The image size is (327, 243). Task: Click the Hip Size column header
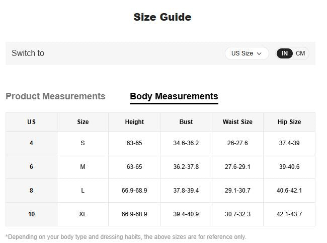click(x=289, y=122)
